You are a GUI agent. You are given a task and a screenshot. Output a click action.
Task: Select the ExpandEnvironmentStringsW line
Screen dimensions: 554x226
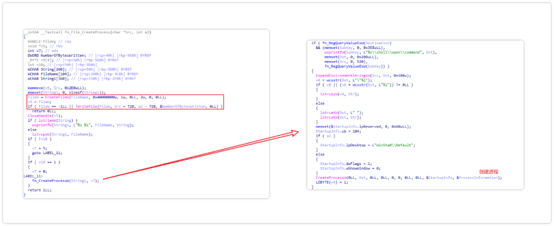[x=363, y=76]
